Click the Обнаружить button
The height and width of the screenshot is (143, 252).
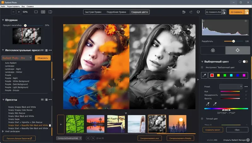tap(43, 58)
